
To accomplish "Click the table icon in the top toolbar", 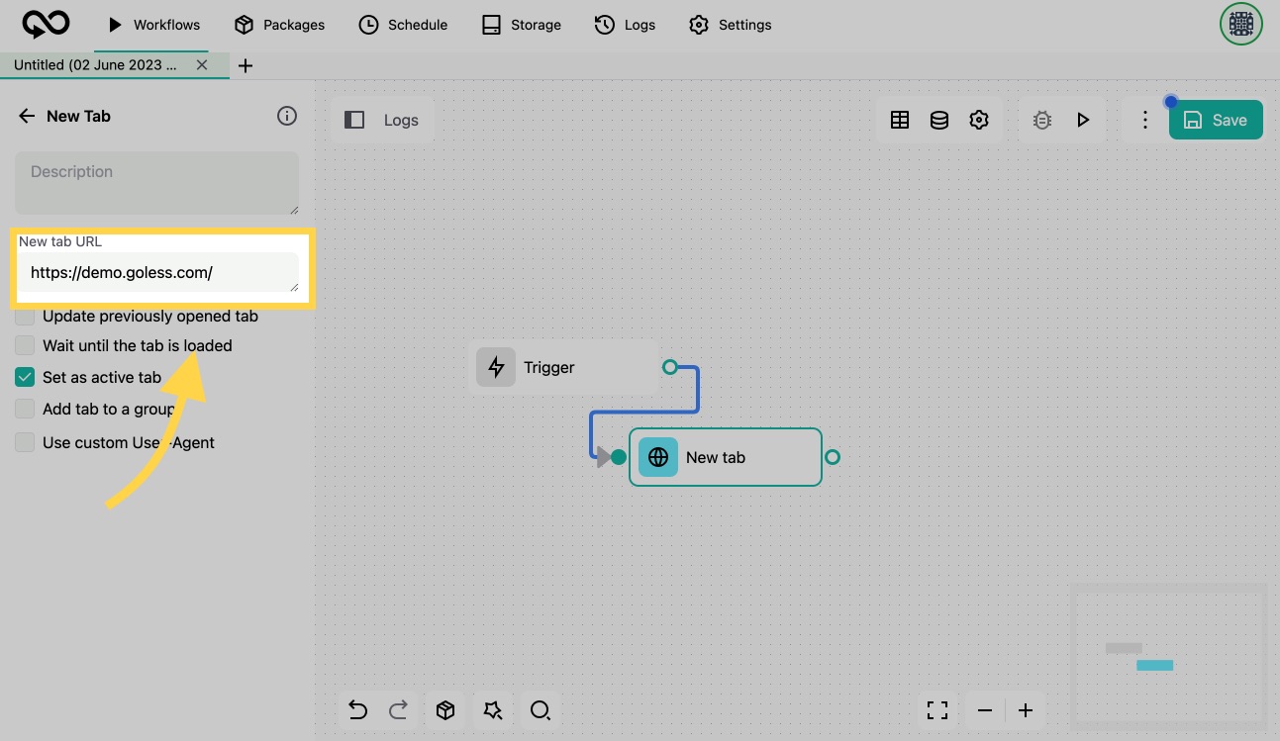I will point(900,120).
